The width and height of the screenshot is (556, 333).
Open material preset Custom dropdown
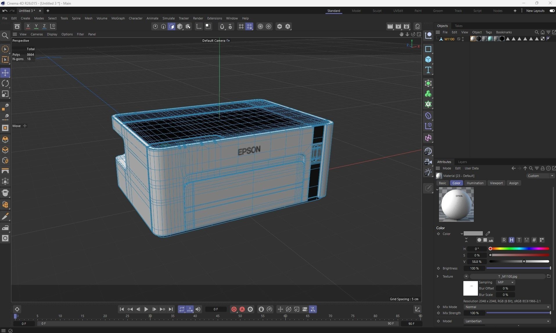[540, 176]
